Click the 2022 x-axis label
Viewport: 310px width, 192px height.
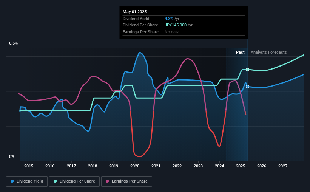pyautogui.click(x=177, y=166)
